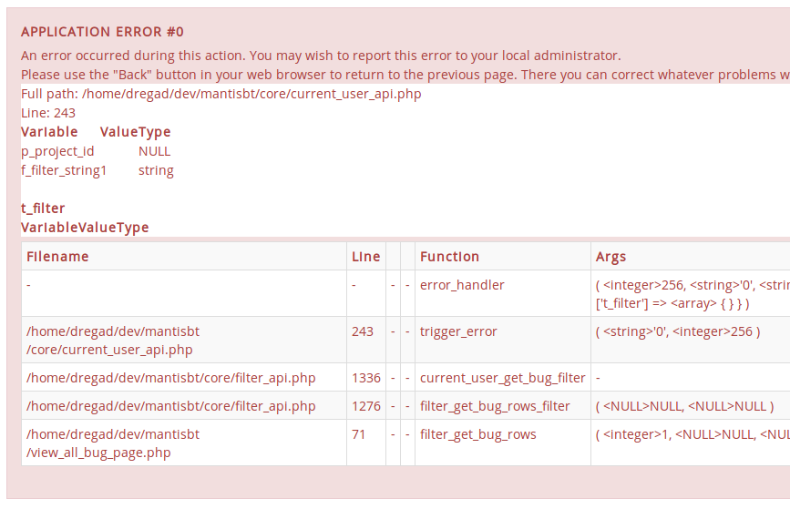Click line number 1276 in the table
The image size is (790, 509).
pyautogui.click(x=366, y=406)
